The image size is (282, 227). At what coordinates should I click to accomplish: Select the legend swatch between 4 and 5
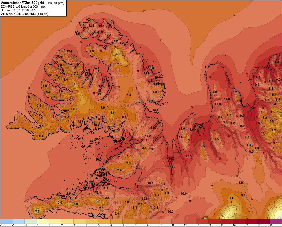tap(92, 221)
